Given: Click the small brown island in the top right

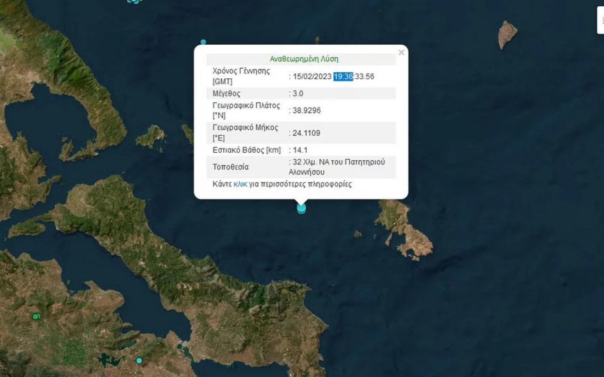Looking at the screenshot, I should [507, 33].
